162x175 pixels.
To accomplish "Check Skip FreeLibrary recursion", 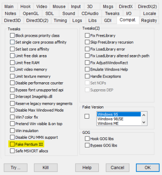I will click(x=87, y=42).
